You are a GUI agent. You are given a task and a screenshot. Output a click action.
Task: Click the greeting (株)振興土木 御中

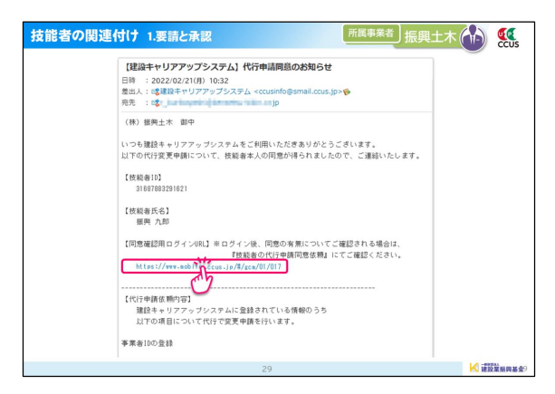coord(158,122)
